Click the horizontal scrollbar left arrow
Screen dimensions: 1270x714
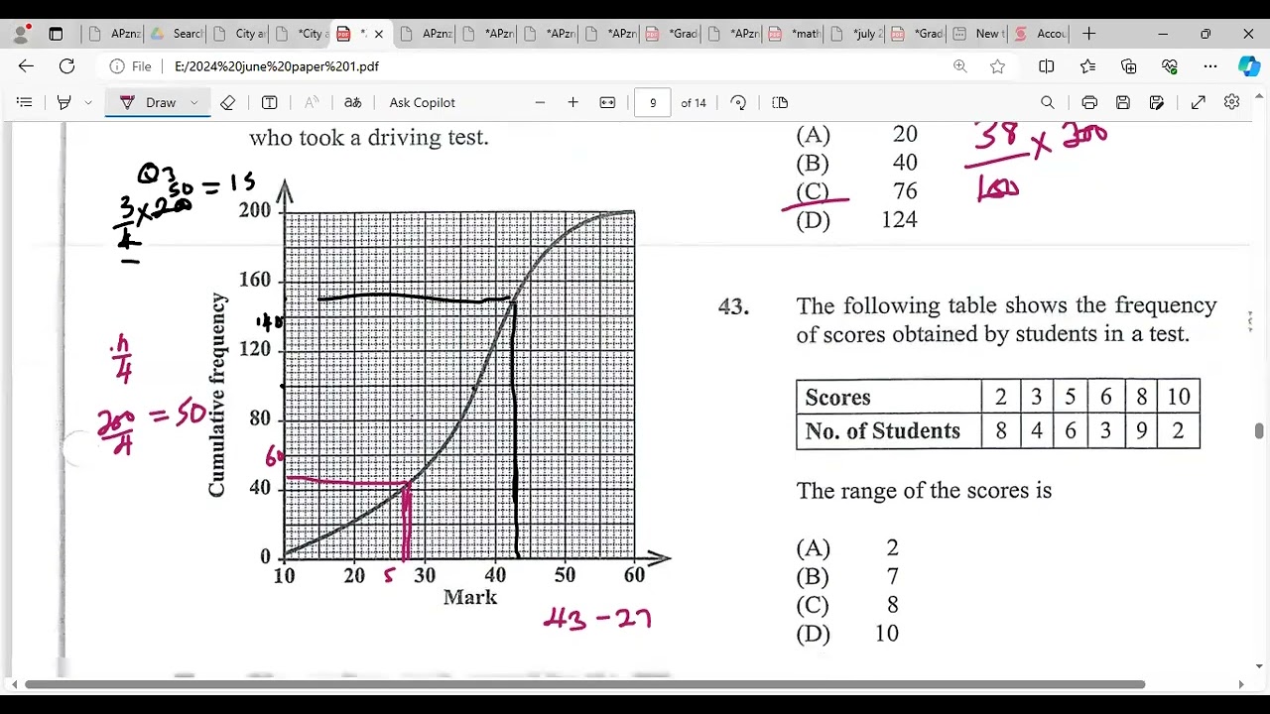[x=14, y=684]
